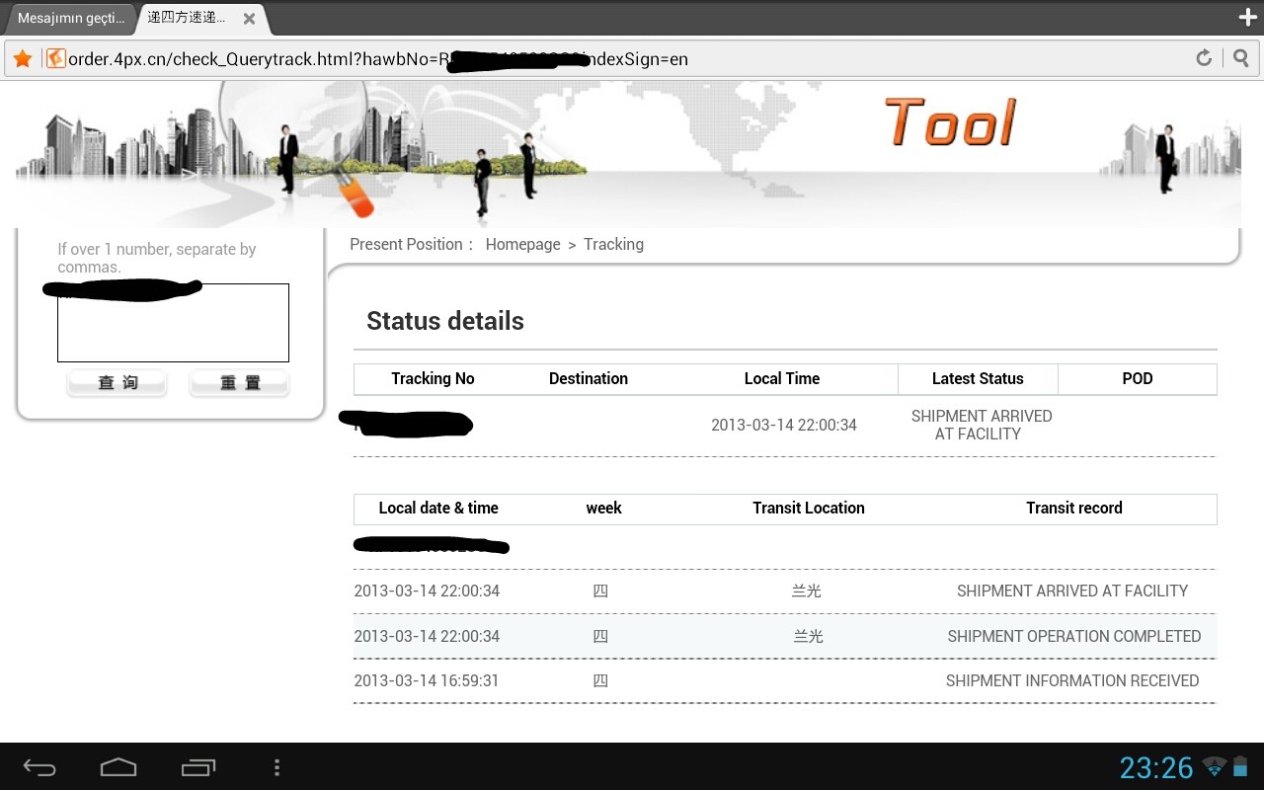The image size is (1264, 790).
Task: Click the Tool banner logo
Action: [949, 123]
